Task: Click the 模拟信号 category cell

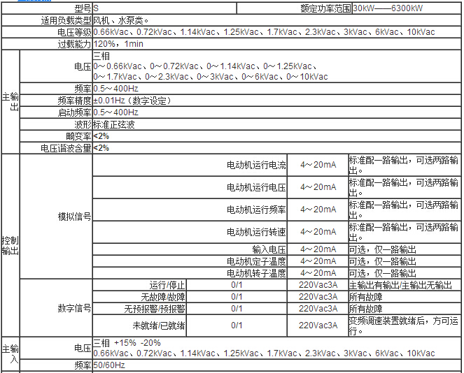Action: pos(74,217)
